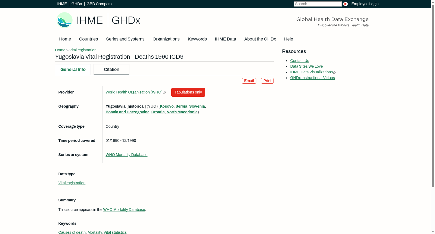The width and height of the screenshot is (435, 234).
Task: Select the General Info tab
Action: click(73, 70)
